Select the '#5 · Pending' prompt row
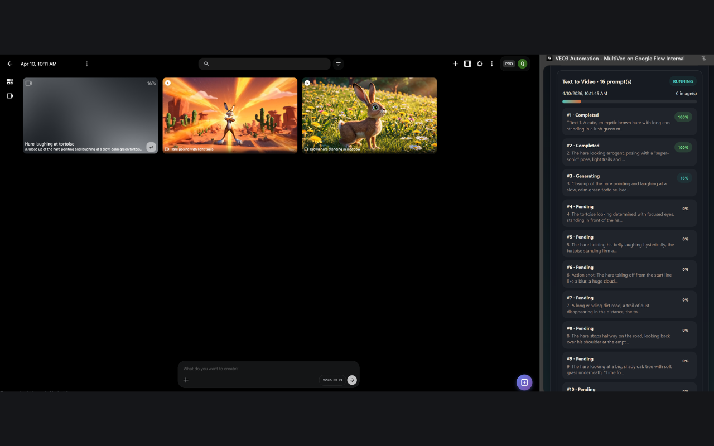 coord(629,244)
